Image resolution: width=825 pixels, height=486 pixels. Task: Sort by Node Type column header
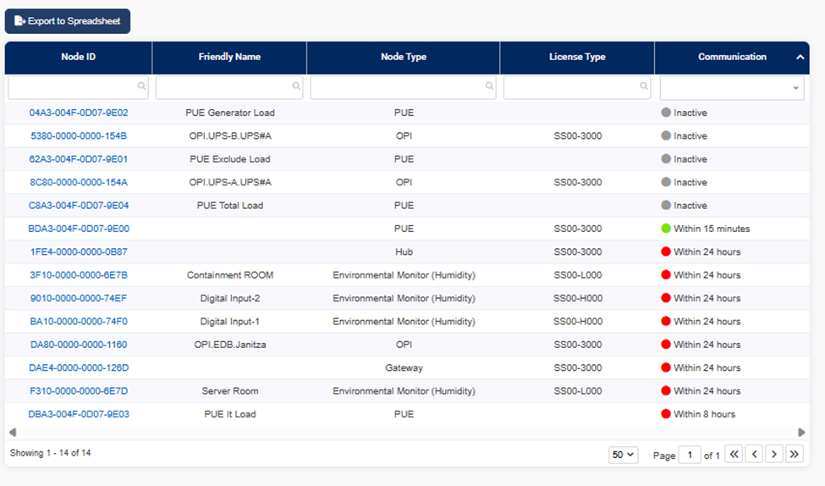[403, 58]
